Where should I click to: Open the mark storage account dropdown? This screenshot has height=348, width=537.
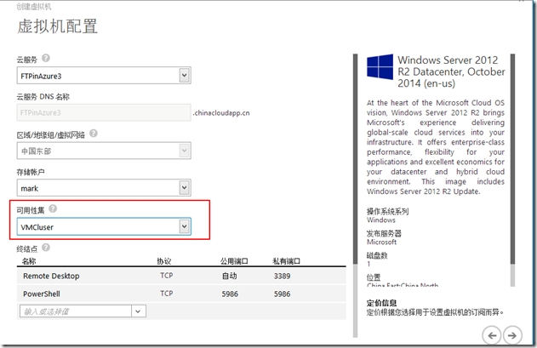pyautogui.click(x=185, y=187)
